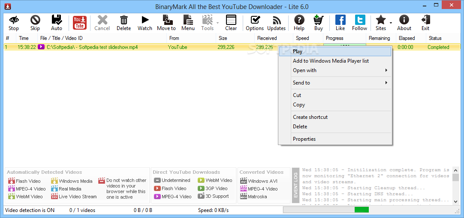
Task: Click the YouTube source cell
Action: [178, 47]
